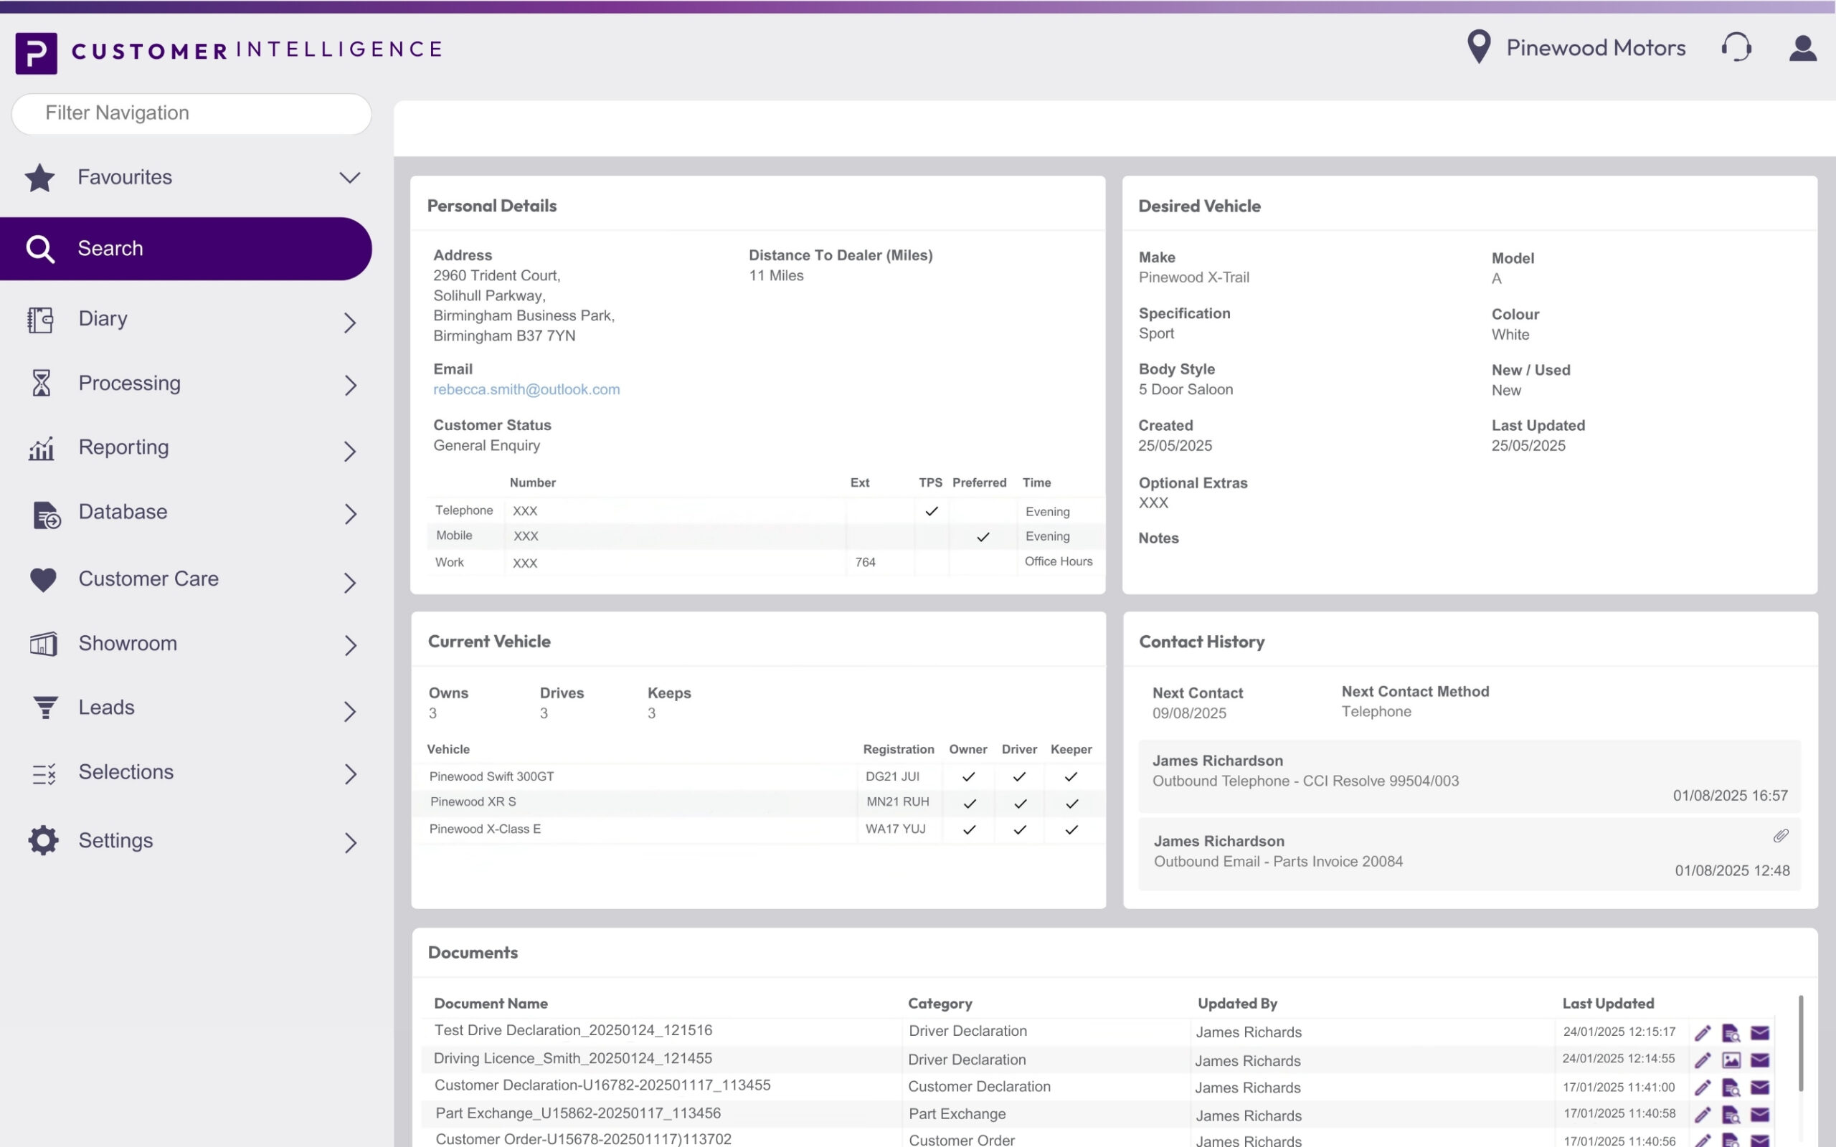Expand the Diary menu chevron
The height and width of the screenshot is (1147, 1836).
pyautogui.click(x=349, y=323)
